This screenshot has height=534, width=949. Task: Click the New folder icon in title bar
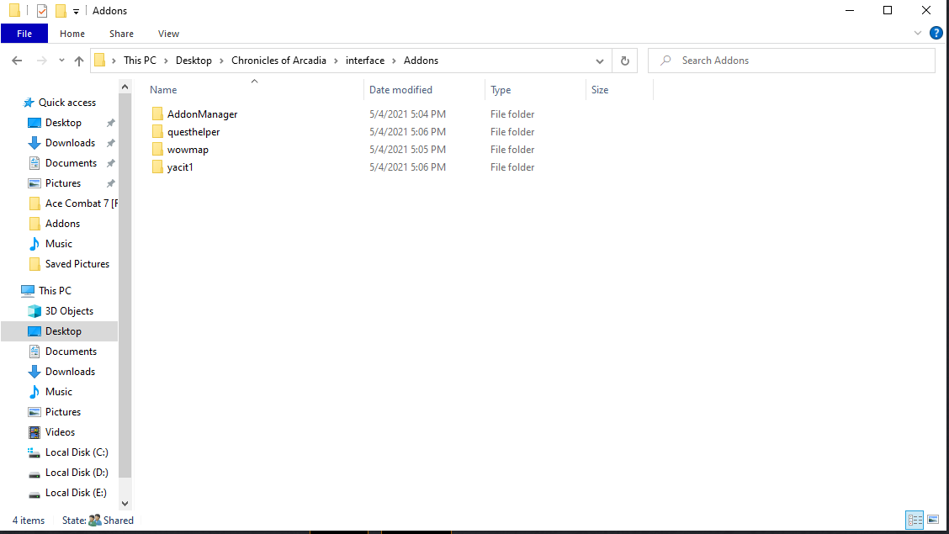(x=61, y=11)
